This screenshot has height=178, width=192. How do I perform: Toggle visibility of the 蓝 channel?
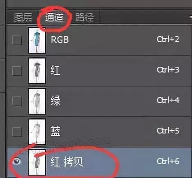17,131
